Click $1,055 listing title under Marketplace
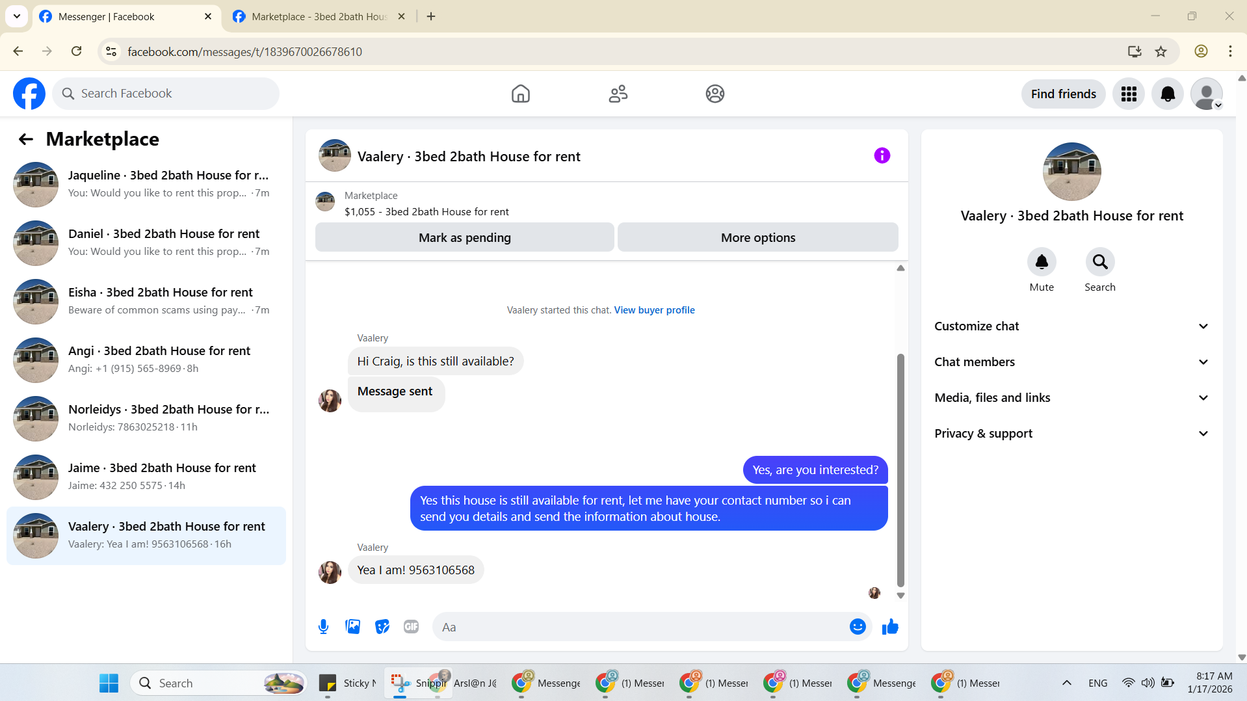This screenshot has width=1247, height=701. coord(427,211)
